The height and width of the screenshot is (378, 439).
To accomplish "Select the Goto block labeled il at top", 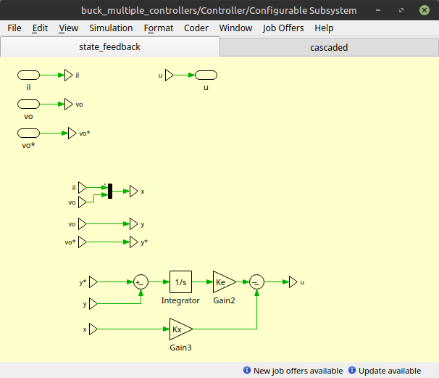I will (x=69, y=75).
